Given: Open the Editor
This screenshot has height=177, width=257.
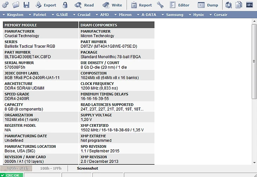Looking at the screenshot, I should click(x=180, y=5).
